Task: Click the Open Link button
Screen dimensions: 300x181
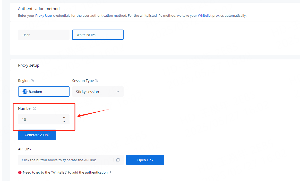Action: 145,160
